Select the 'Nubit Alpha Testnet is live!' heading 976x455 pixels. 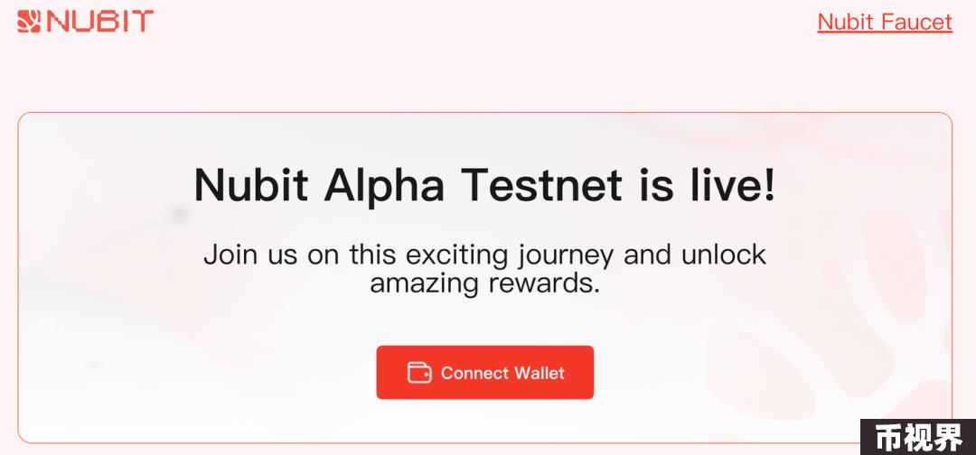(485, 185)
